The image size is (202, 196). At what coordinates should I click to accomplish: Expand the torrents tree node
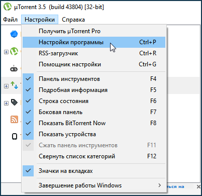pos(6,86)
